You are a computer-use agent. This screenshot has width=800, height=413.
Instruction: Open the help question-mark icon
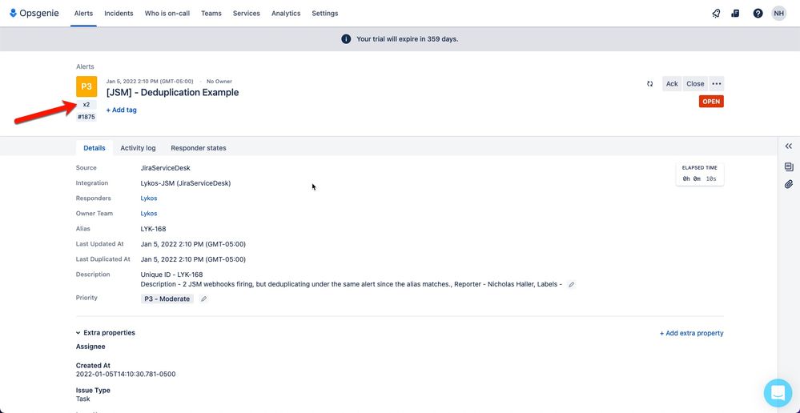click(x=758, y=14)
